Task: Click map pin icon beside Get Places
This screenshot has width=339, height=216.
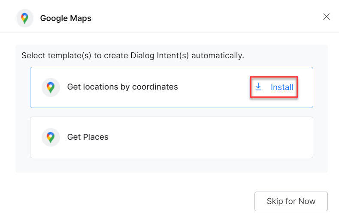Action: [x=51, y=138]
